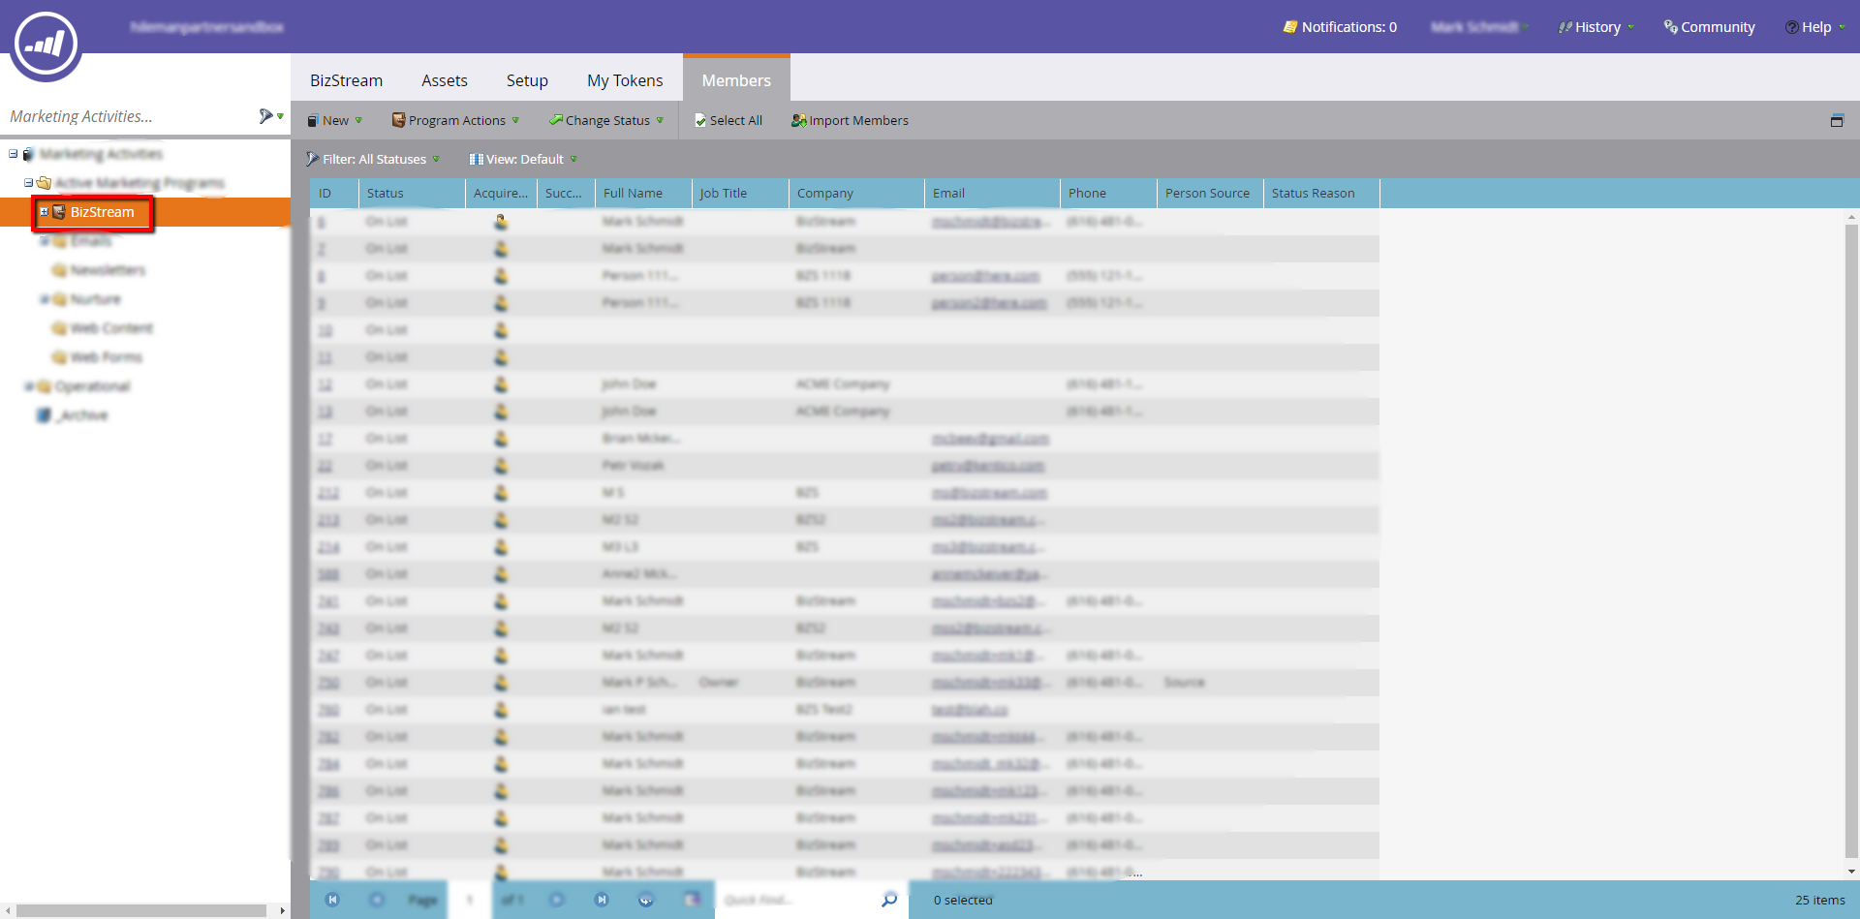Go to the Community link
Screen dimensions: 1860x919
(1709, 27)
